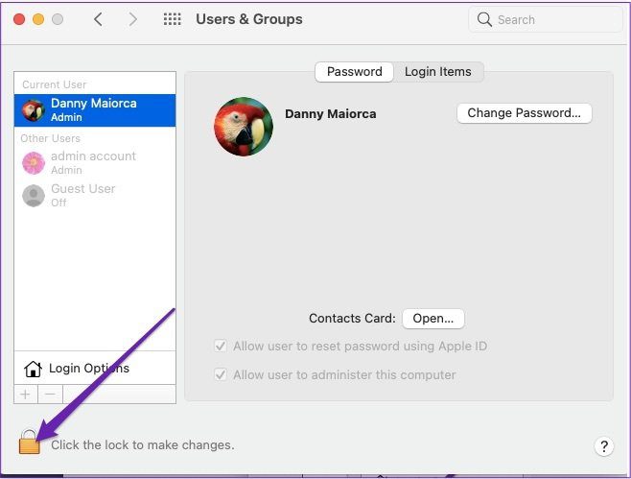
Task: Click the Login Options house icon
Action: coord(33,369)
